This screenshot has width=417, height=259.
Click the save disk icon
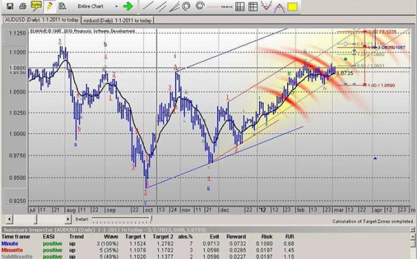coord(10,6)
